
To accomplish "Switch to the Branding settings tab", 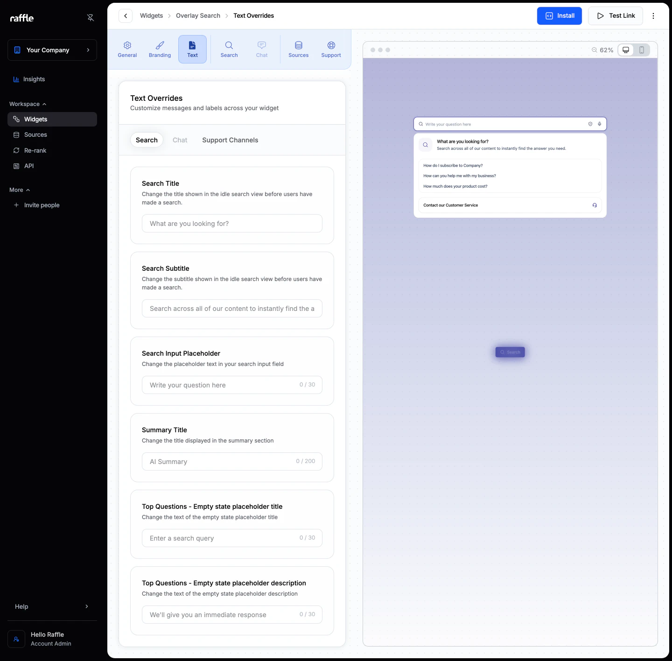I will point(160,49).
